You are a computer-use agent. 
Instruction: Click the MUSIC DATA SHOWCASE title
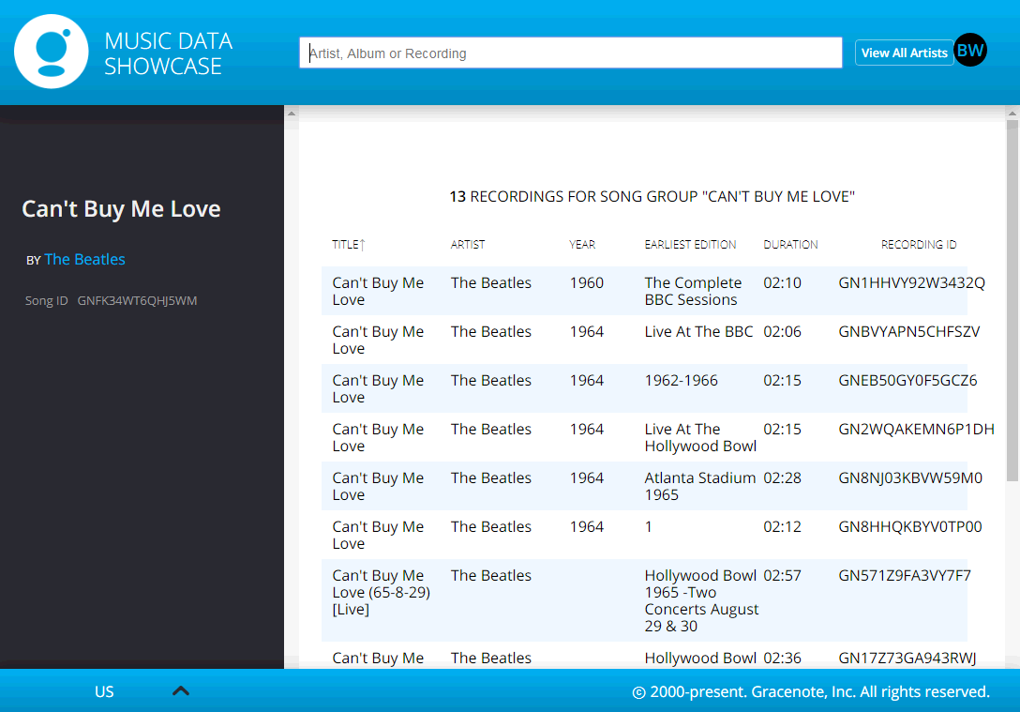pyautogui.click(x=169, y=53)
